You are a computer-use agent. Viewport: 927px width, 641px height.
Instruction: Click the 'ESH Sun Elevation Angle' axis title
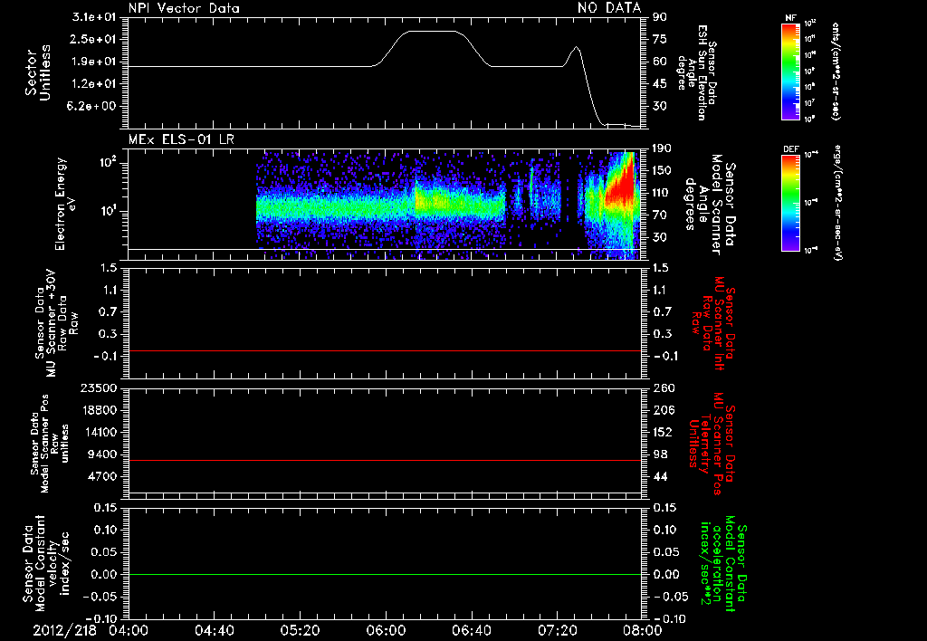698,72
